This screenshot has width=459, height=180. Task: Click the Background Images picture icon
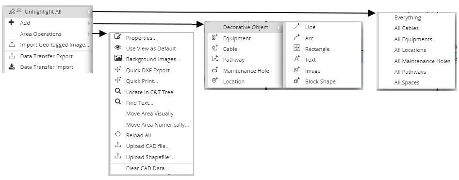point(118,58)
